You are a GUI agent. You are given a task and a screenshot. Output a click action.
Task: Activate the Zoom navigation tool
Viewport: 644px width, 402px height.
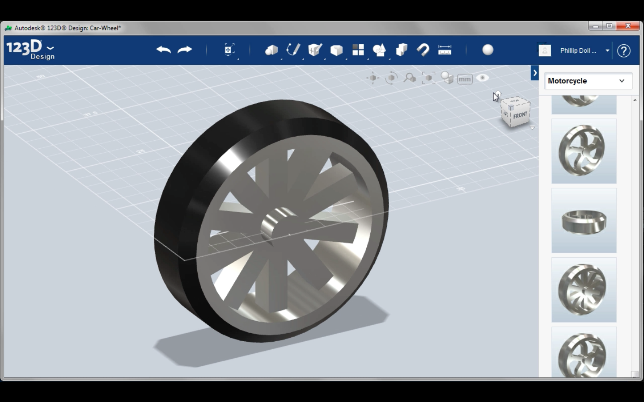[x=410, y=78]
